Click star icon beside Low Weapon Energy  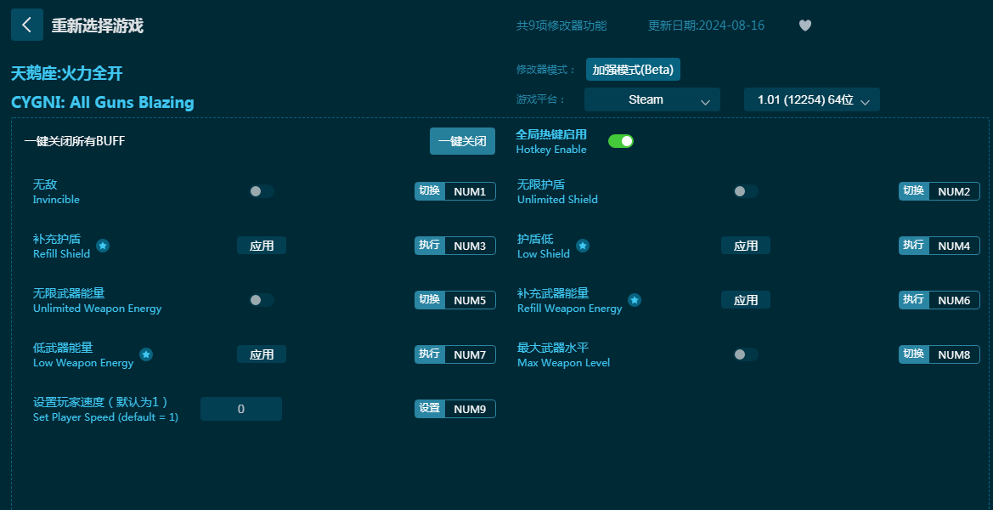pyautogui.click(x=146, y=354)
